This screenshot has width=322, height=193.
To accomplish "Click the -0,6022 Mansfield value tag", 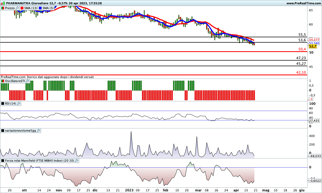I will pyautogui.click(x=315, y=181).
